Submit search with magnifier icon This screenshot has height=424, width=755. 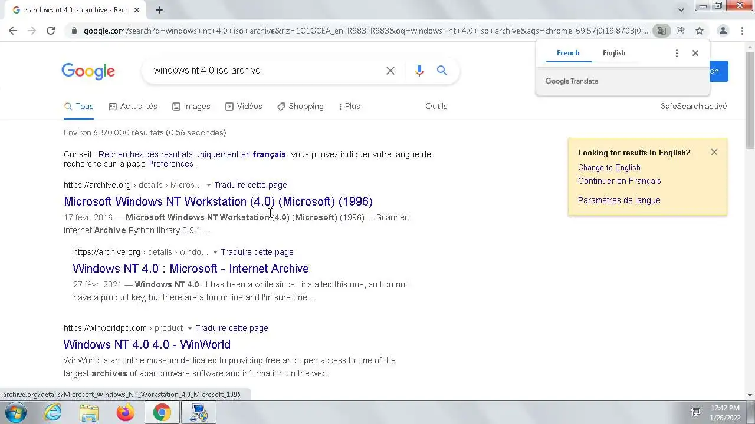[x=442, y=71]
